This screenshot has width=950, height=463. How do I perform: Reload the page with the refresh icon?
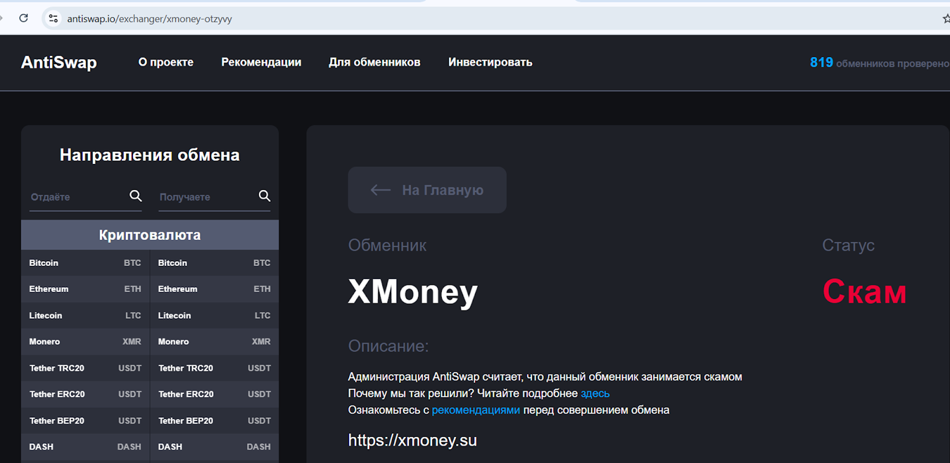click(x=24, y=18)
